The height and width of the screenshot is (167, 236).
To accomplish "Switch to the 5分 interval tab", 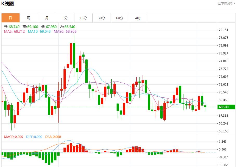I will click(x=65, y=18).
